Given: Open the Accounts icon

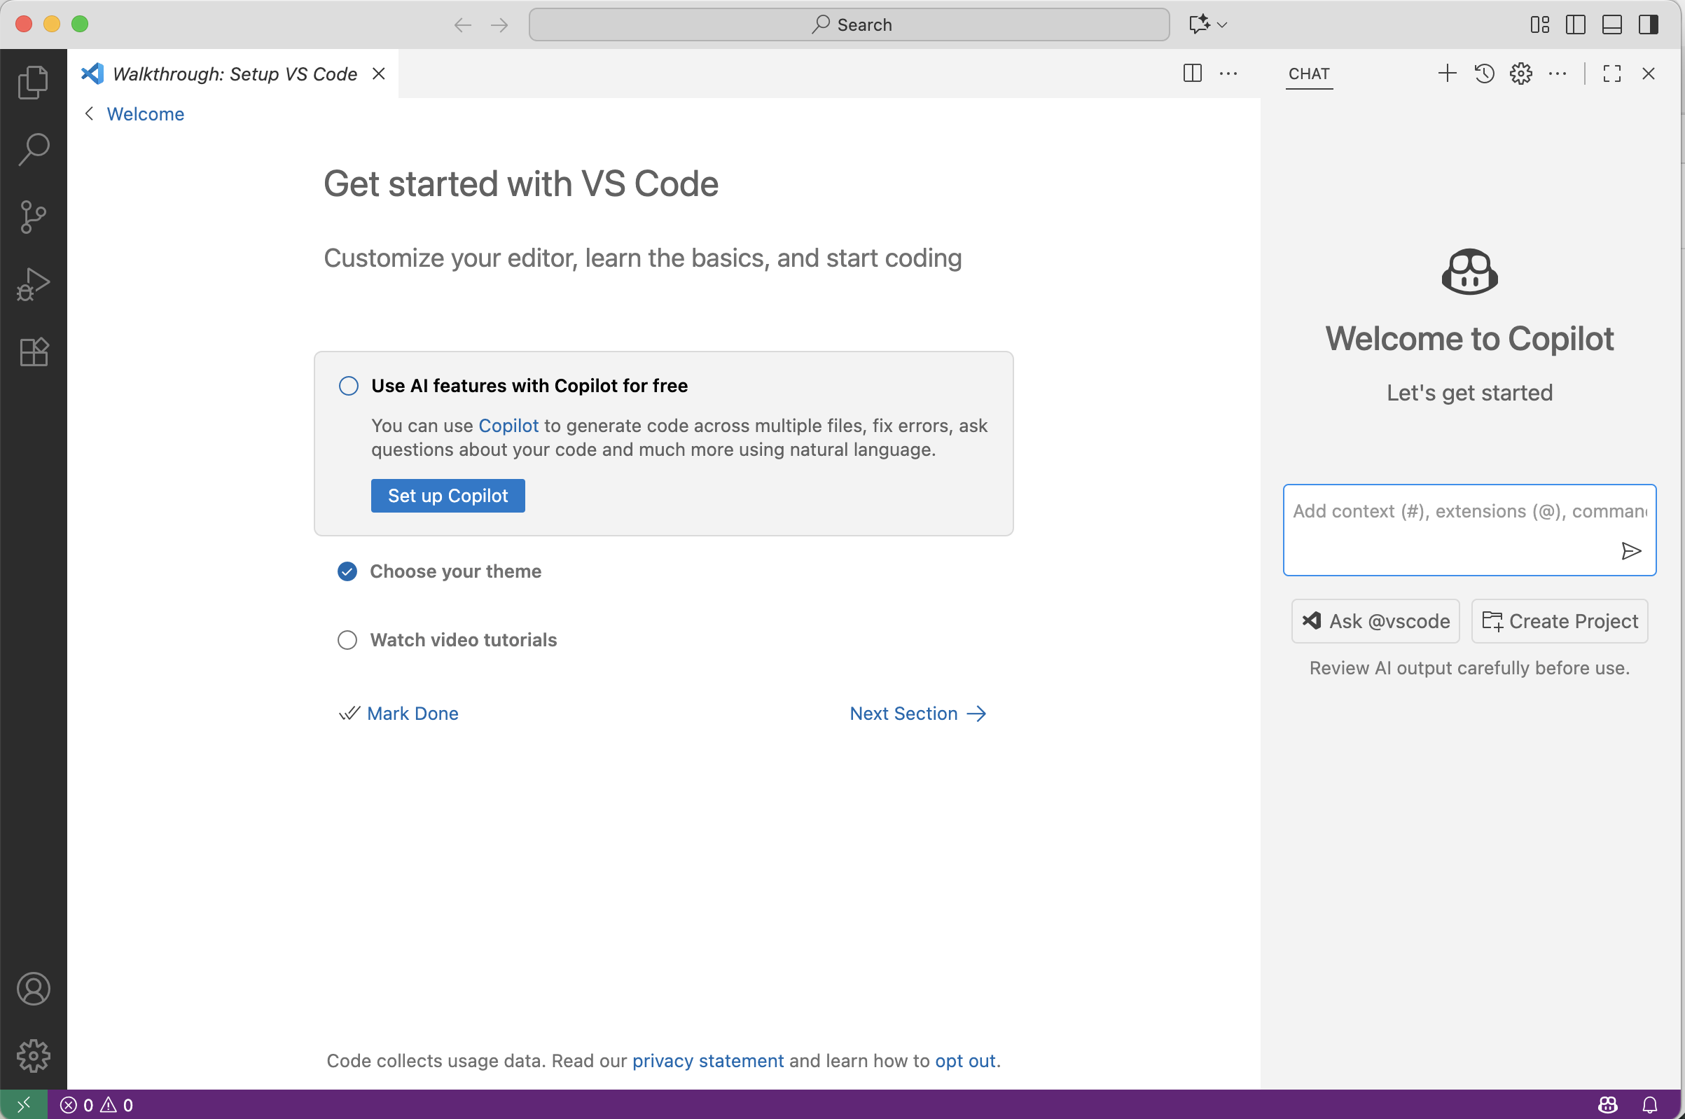Looking at the screenshot, I should (x=33, y=989).
